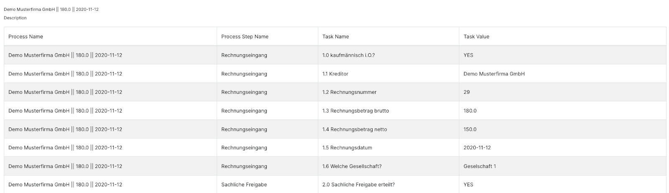Click the Process Name column header
Screen dimensions: 669x193
110,37
